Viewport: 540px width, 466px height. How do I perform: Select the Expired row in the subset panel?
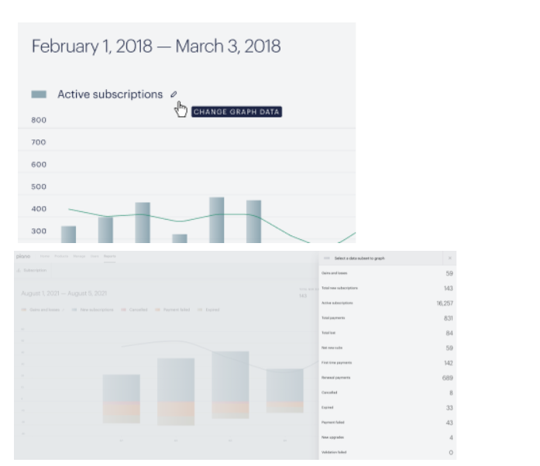pyautogui.click(x=387, y=407)
